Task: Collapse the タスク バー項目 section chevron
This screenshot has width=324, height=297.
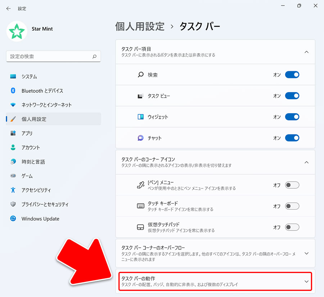Action: (x=306, y=52)
